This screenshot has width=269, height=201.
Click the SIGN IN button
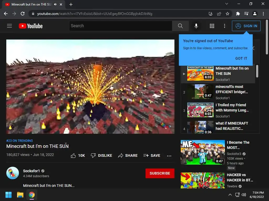coord(246,26)
